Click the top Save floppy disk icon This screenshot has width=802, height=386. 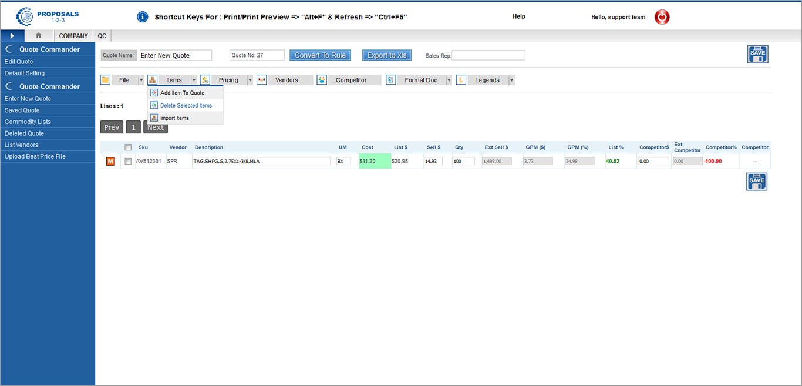pos(757,54)
